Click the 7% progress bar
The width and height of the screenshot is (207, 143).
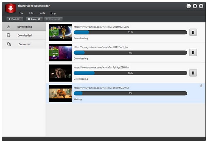click(130, 53)
